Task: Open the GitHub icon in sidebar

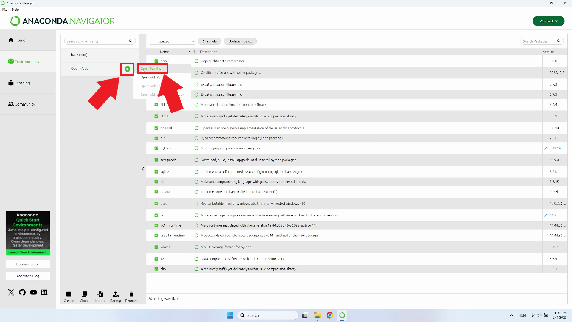Action: 22,292
